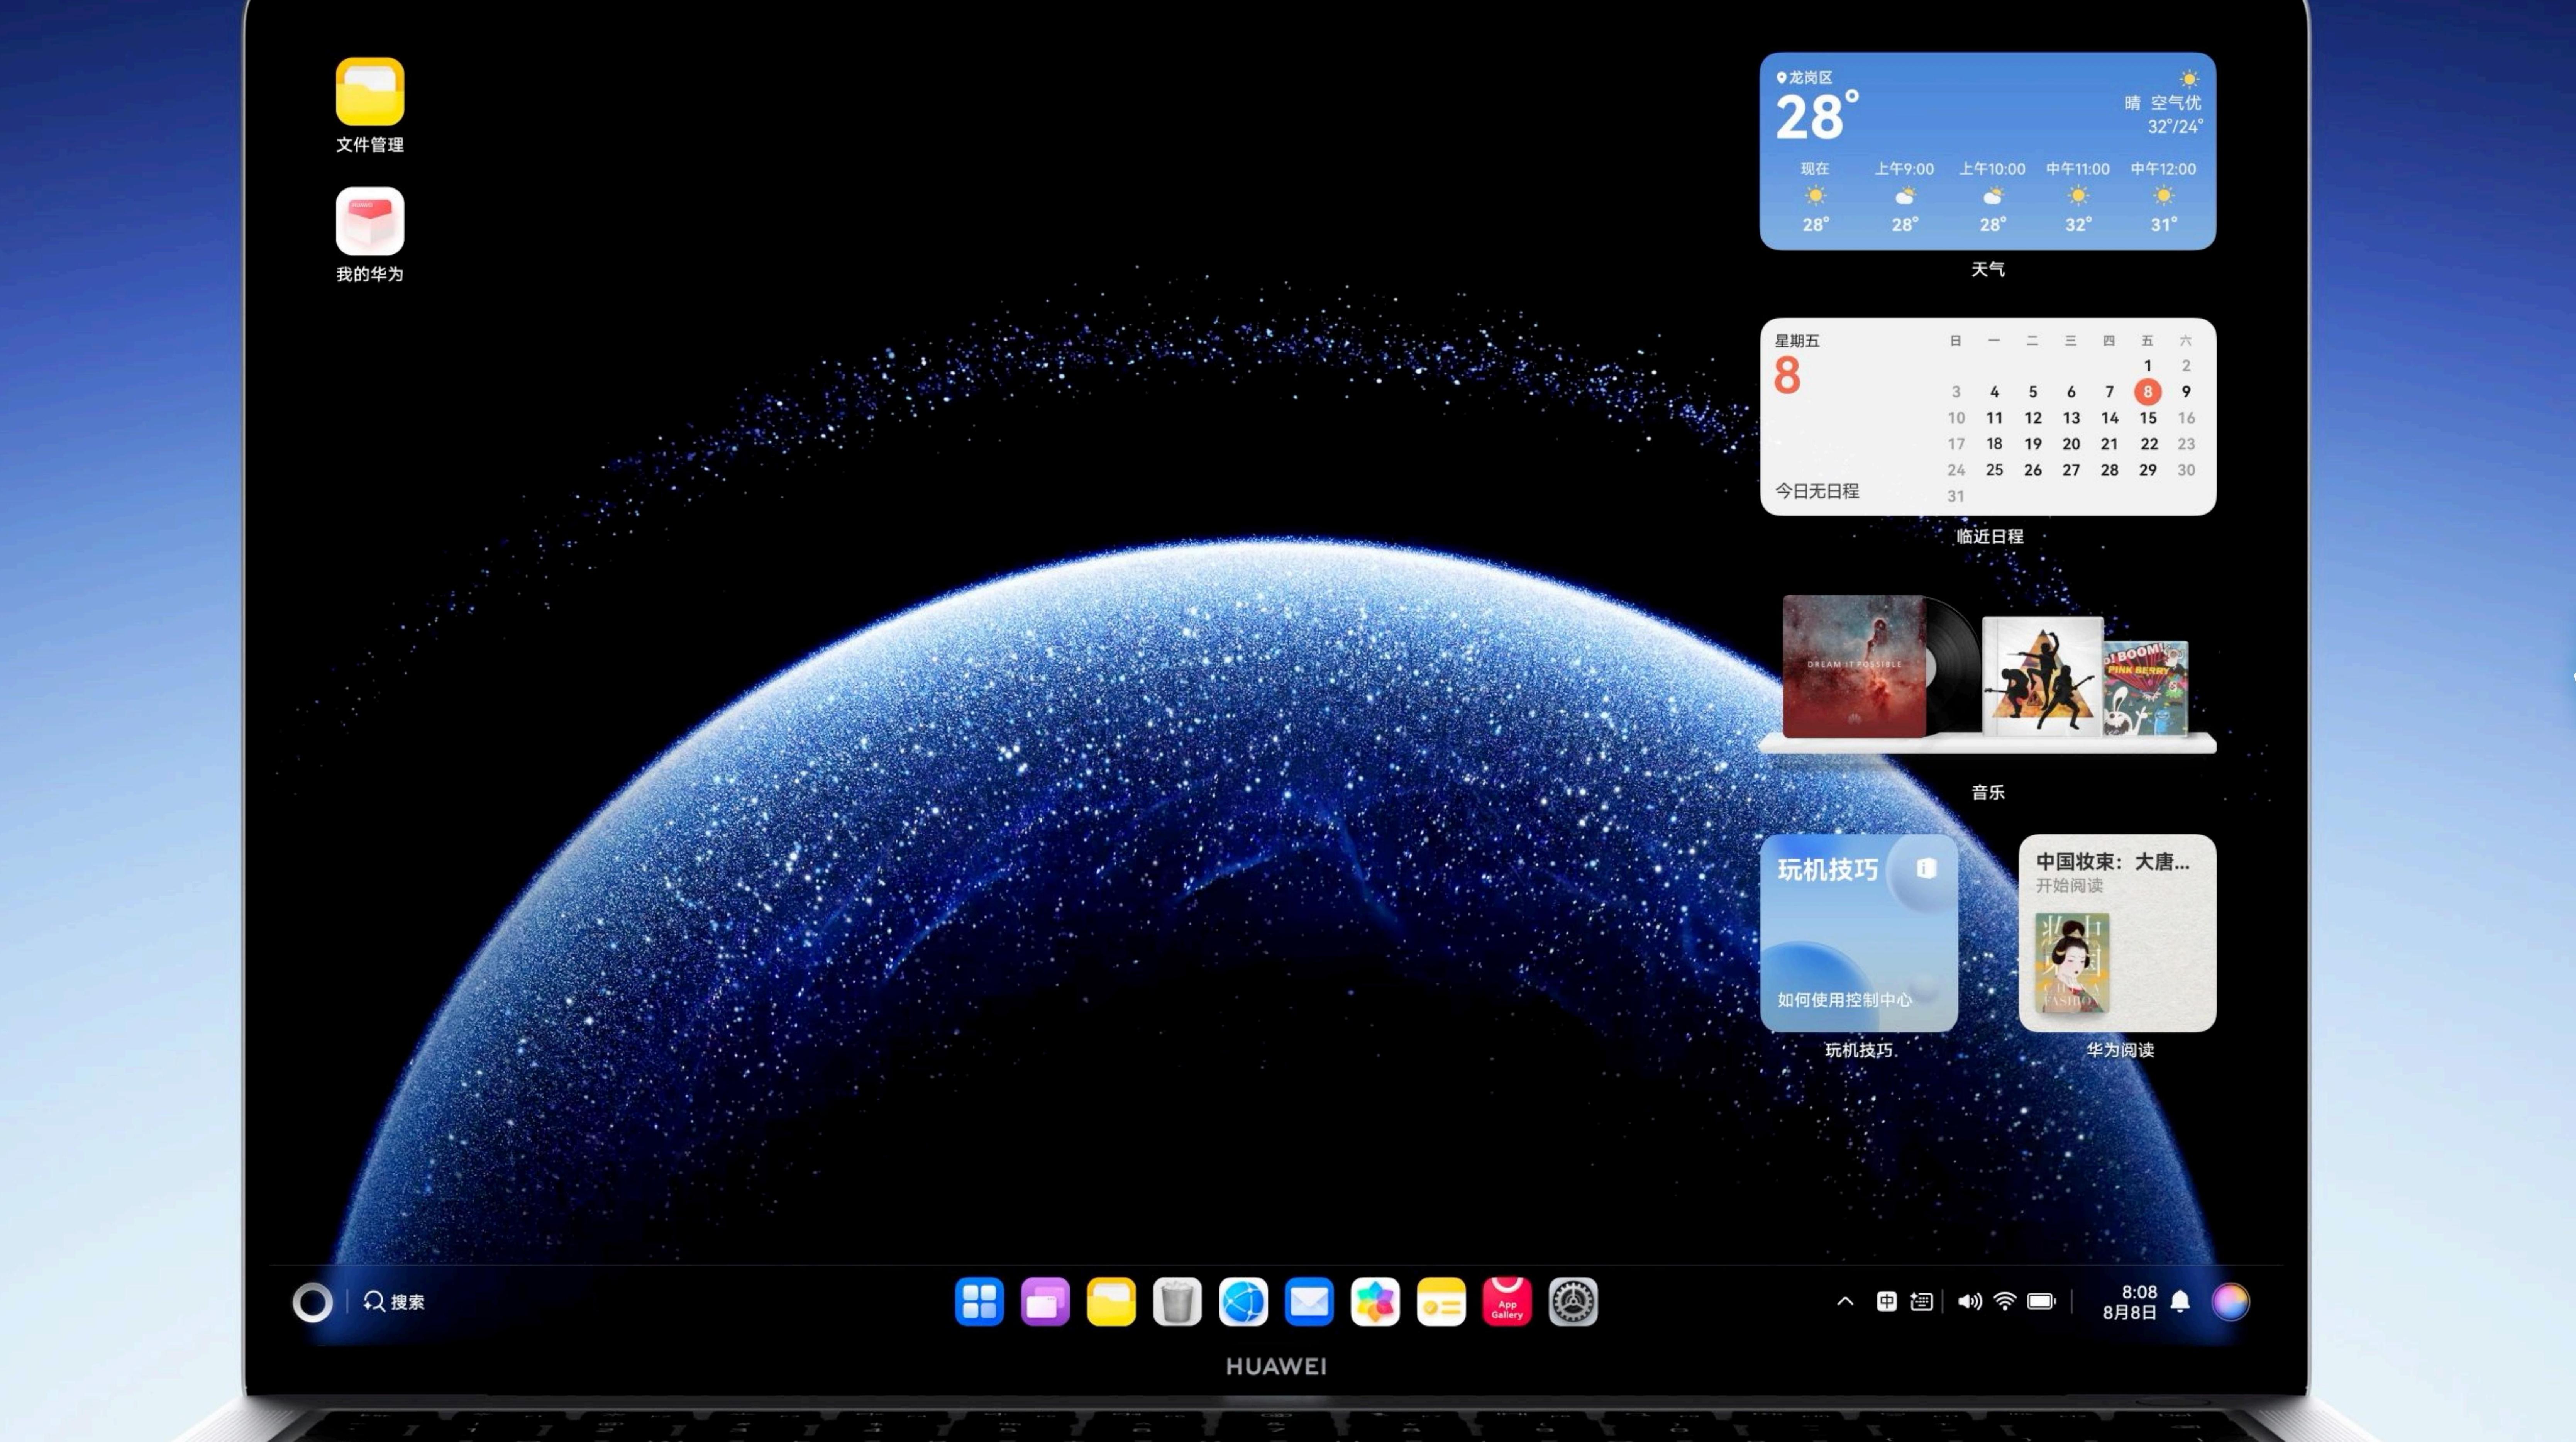Click the 华为阅读 widget label
Viewport: 2576px width, 1442px height.
click(x=2120, y=1050)
